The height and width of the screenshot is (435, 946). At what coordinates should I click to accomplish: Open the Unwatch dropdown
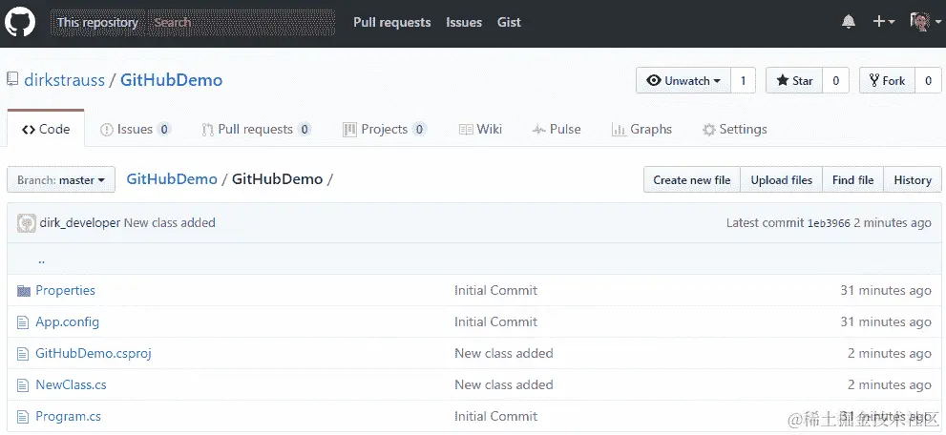click(x=683, y=81)
